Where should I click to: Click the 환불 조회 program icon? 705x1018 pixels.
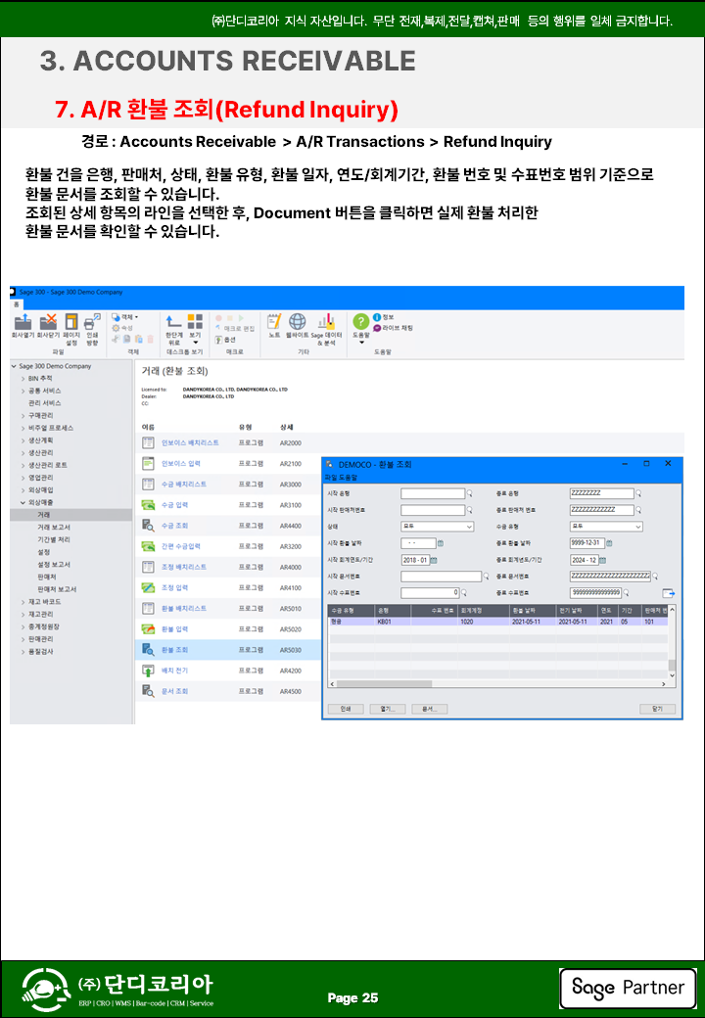148,650
